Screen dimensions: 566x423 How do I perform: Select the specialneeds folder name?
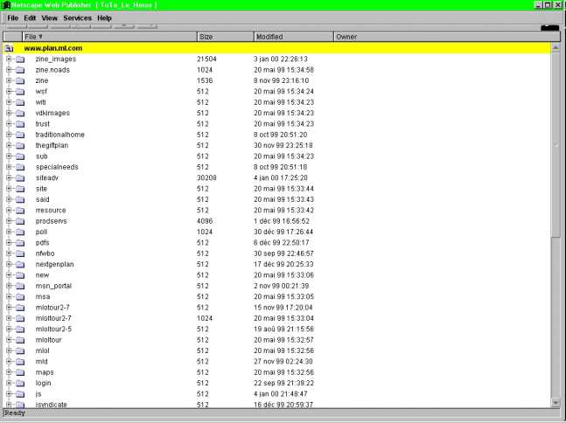57,167
